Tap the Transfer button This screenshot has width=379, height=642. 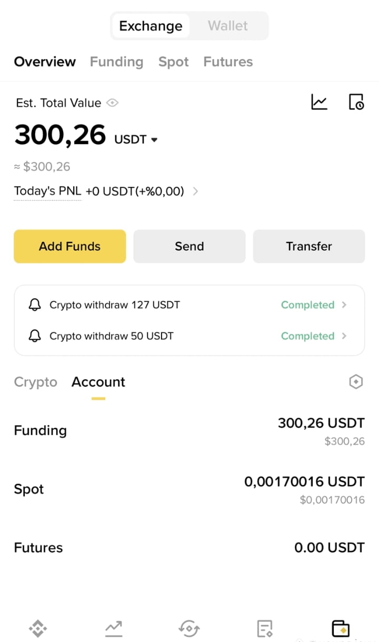[309, 246]
